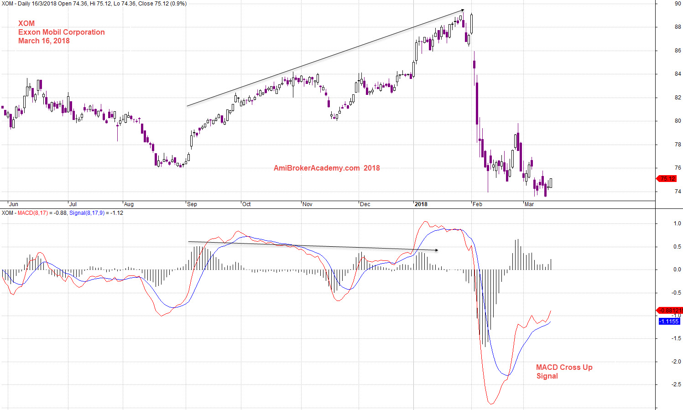
Task: Click the 'Jun' label on date axis
Action: tap(13, 204)
